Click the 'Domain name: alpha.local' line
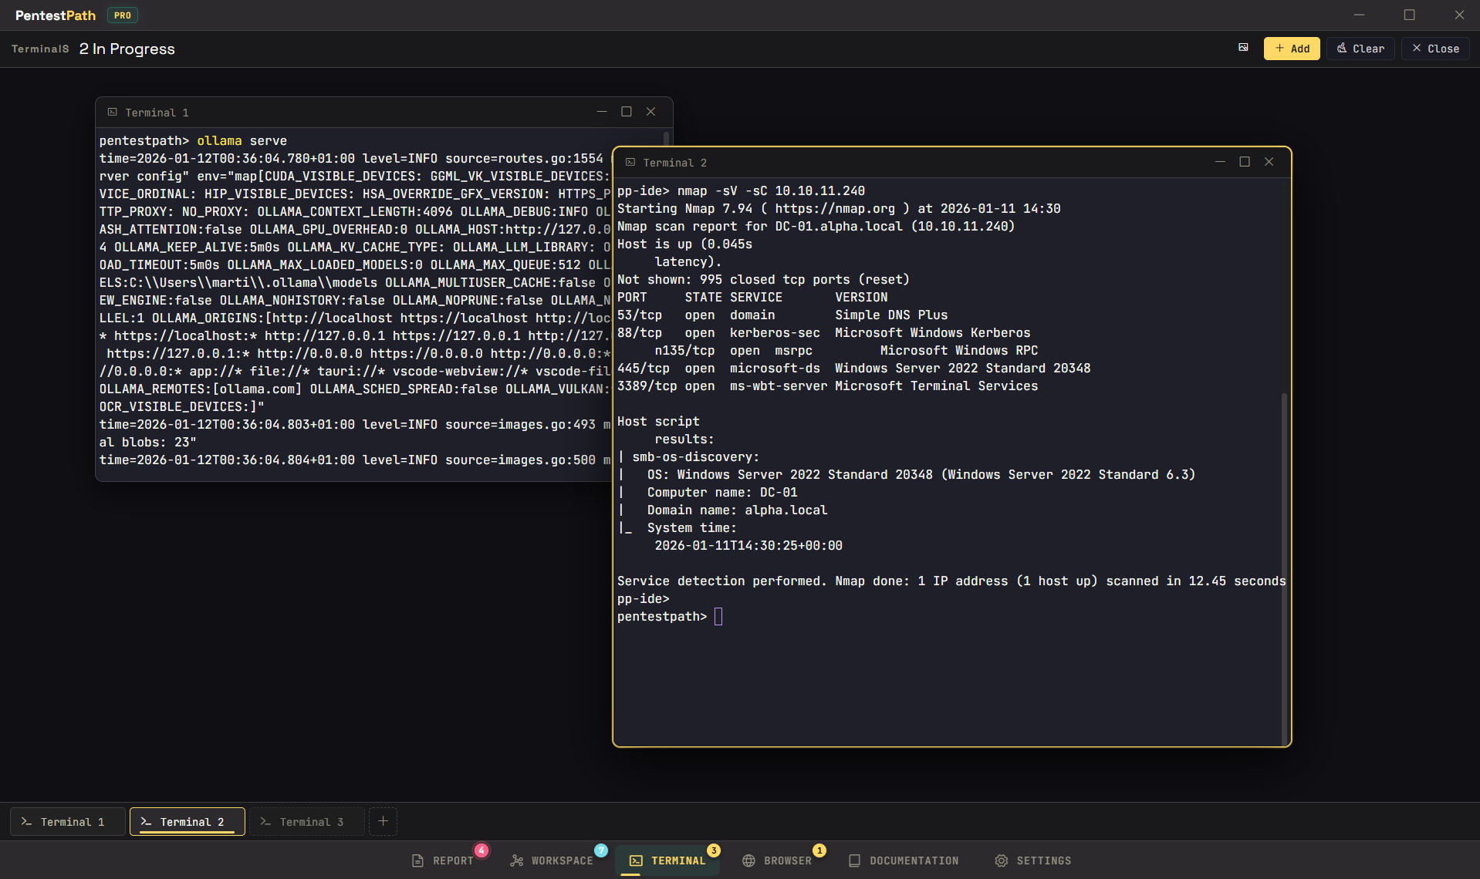The height and width of the screenshot is (879, 1480). pos(737,510)
